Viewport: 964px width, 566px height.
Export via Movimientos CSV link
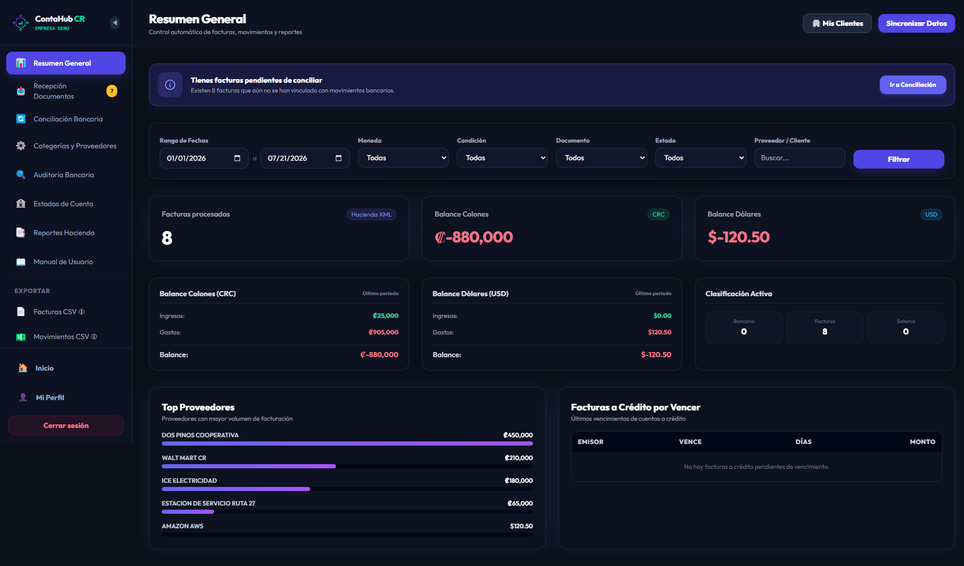[66, 336]
